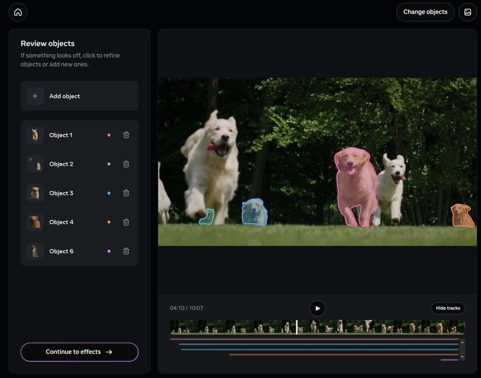The width and height of the screenshot is (481, 378).
Task: Remove Object 4 using trash icon
Action: (x=126, y=222)
